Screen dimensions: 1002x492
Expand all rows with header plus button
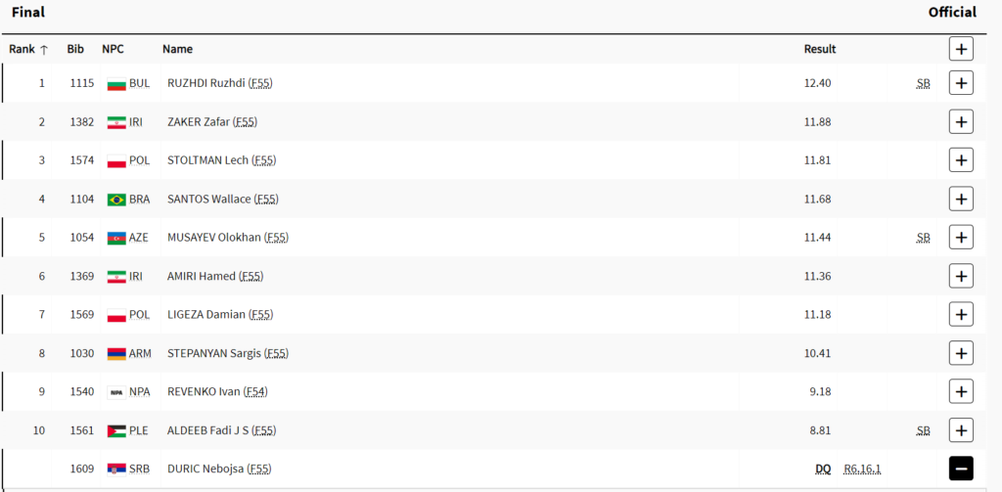[961, 49]
